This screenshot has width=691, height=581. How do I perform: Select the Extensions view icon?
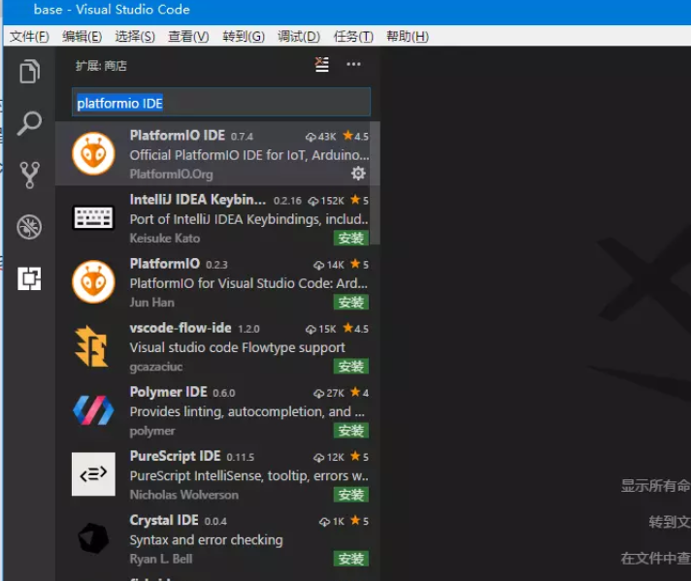coord(30,279)
